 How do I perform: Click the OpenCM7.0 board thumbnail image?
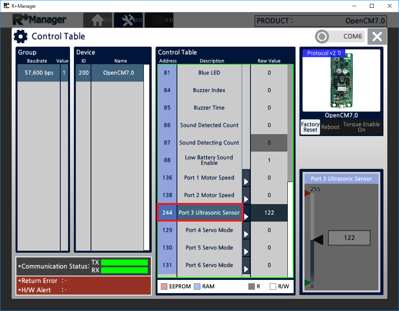341,81
